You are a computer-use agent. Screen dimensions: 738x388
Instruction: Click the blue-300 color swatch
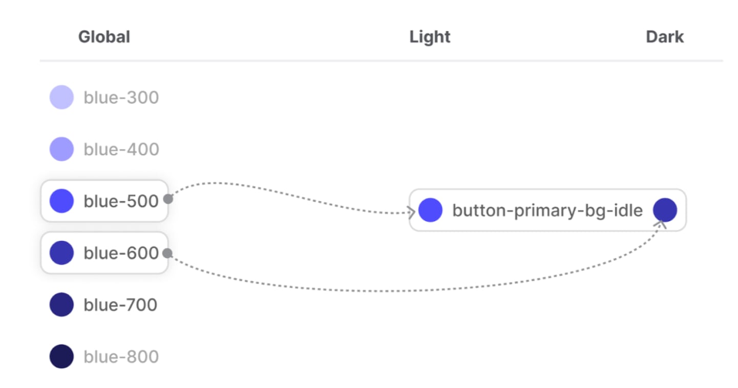pyautogui.click(x=61, y=97)
